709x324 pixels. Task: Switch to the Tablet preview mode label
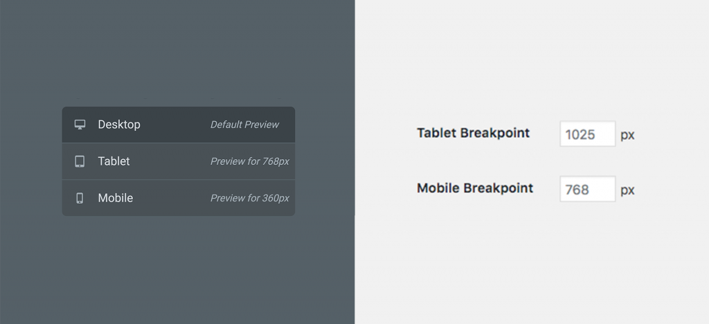(114, 161)
